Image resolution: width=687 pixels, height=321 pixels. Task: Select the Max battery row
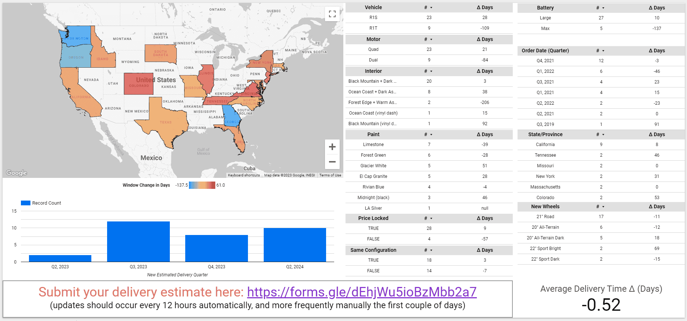[601, 29]
